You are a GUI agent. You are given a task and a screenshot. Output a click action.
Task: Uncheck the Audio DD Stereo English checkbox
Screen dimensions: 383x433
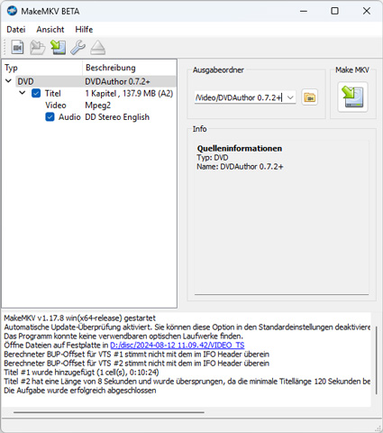[x=50, y=117]
